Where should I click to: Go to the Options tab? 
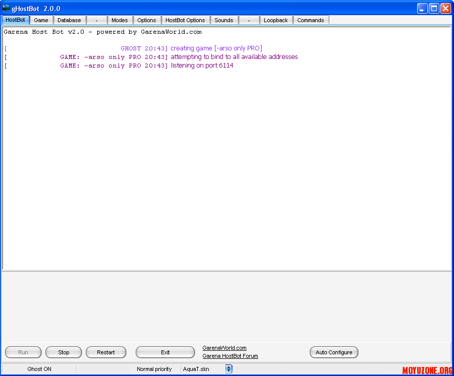pyautogui.click(x=147, y=20)
